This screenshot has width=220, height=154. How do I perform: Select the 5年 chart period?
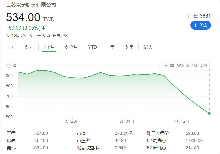[x=129, y=47]
